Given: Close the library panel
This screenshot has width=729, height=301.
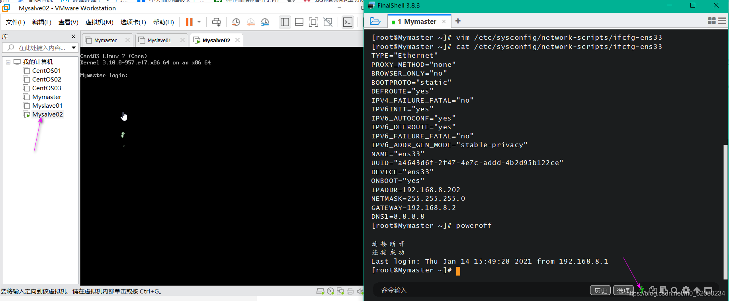Looking at the screenshot, I should (73, 37).
